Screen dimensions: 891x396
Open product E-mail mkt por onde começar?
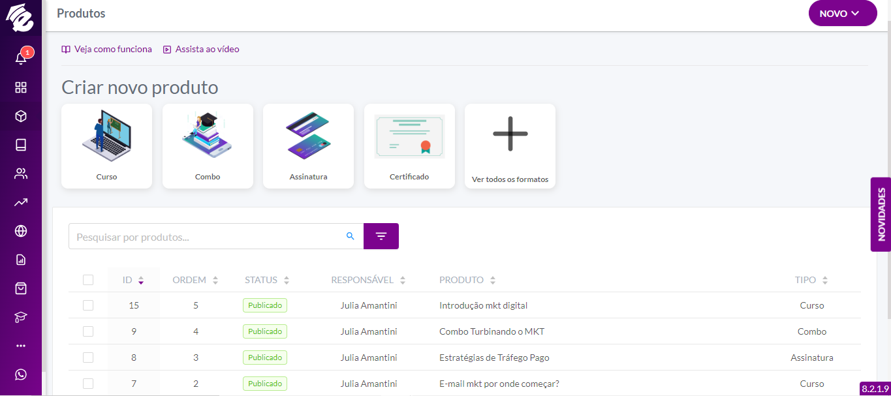[499, 384]
